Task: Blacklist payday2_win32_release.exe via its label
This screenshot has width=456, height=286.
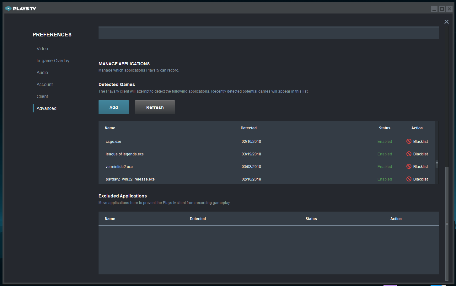Action: click(x=421, y=179)
